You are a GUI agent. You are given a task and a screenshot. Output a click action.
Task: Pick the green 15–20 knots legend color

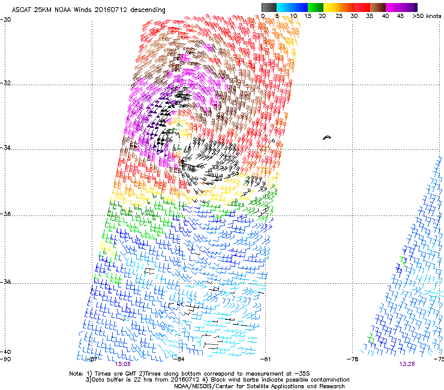click(316, 7)
